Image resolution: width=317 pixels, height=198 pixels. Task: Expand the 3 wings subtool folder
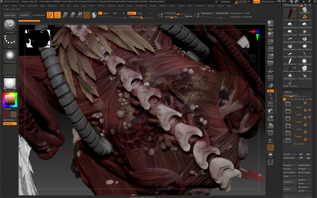288,118
